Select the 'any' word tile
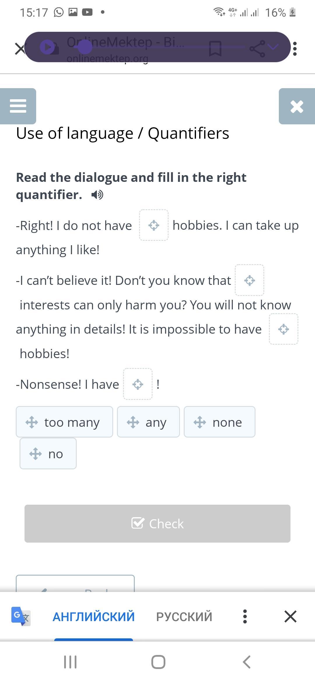 pyautogui.click(x=148, y=422)
